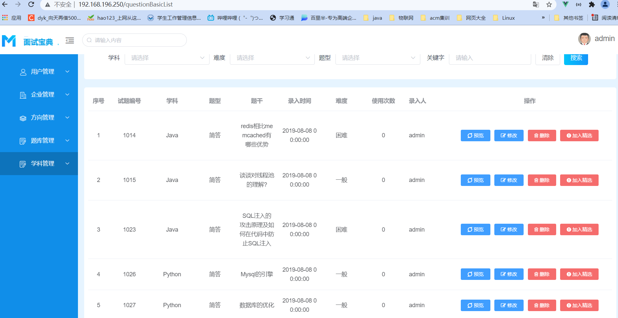Click the question bank management icon
Image resolution: width=618 pixels, height=318 pixels.
point(23,141)
